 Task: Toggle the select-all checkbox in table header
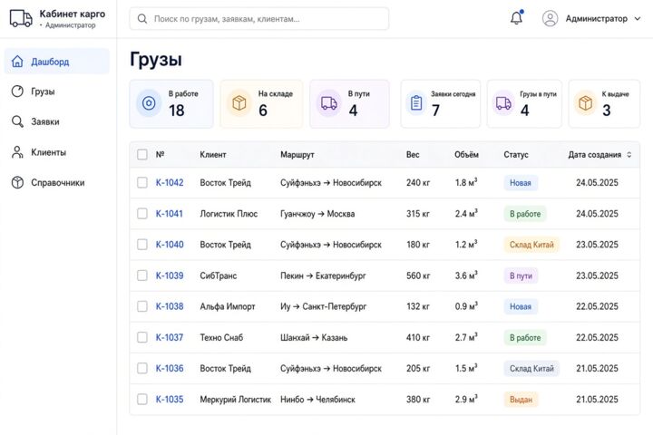click(142, 154)
